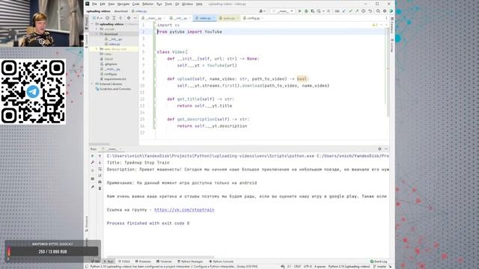
Task: Collapse the download folder in project tree
Action: [97, 34]
